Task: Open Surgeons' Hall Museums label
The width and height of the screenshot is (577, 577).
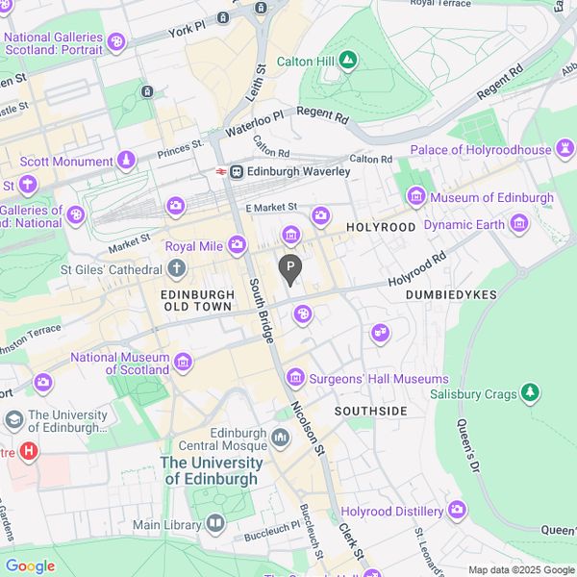Action: (379, 379)
